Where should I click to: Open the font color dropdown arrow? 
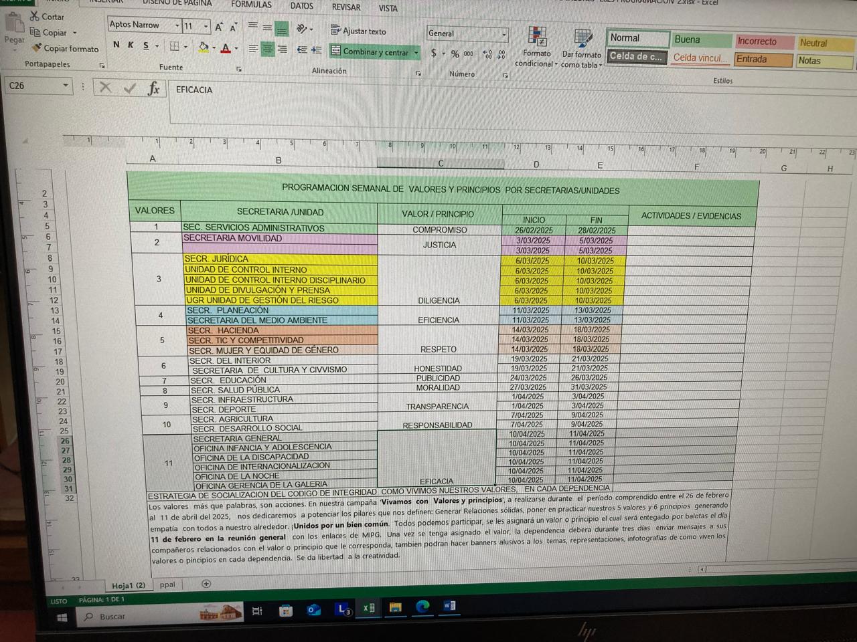pyautogui.click(x=236, y=48)
